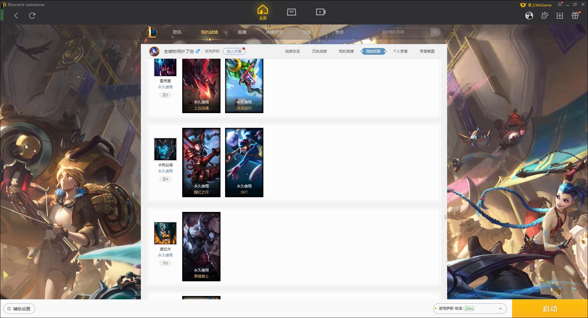This screenshot has width=588, height=318.
Task: Open the 个人荣誉 tab
Action: (400, 51)
